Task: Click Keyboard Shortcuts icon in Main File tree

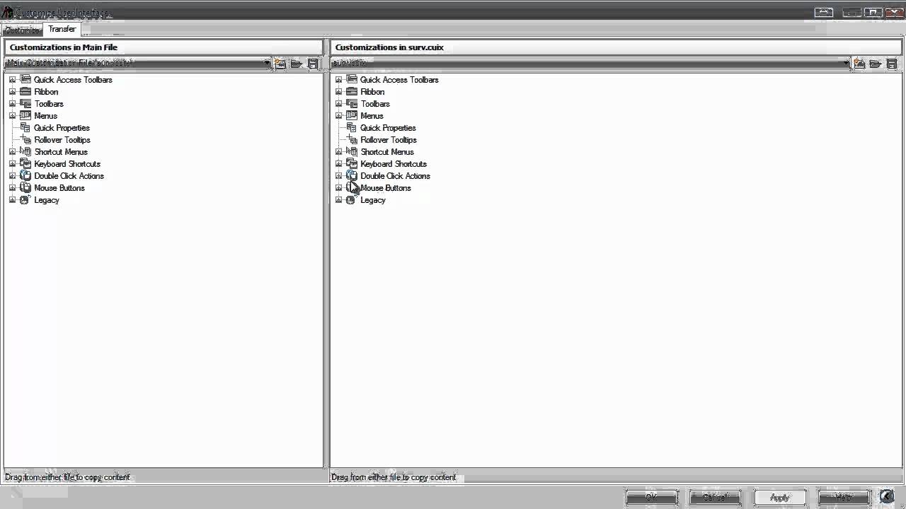Action: click(25, 164)
